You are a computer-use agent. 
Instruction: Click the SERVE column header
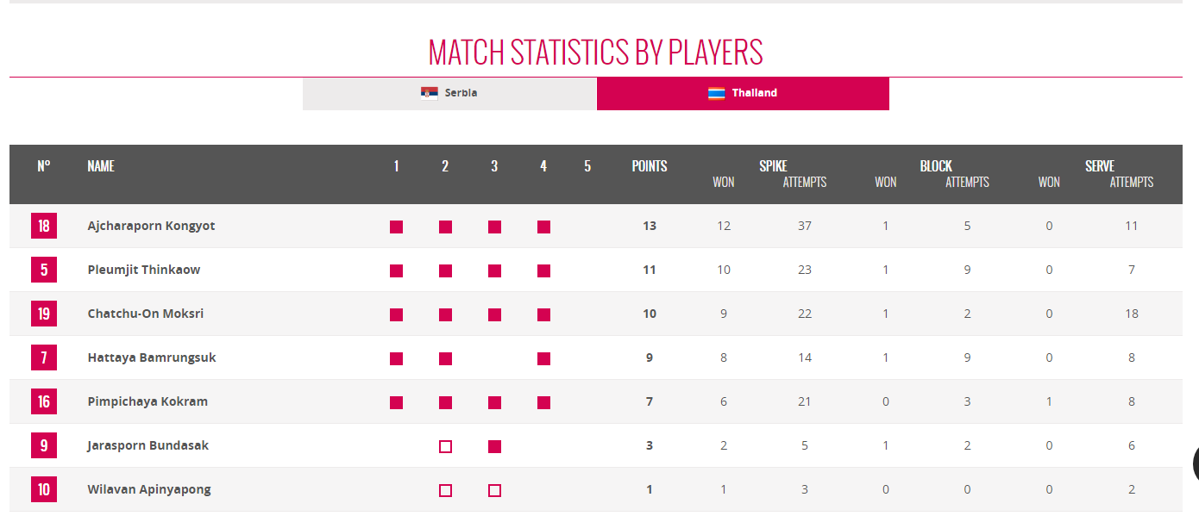(x=1100, y=166)
